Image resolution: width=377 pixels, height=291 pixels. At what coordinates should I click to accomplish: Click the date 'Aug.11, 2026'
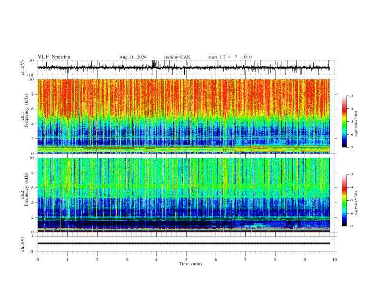coord(133,57)
